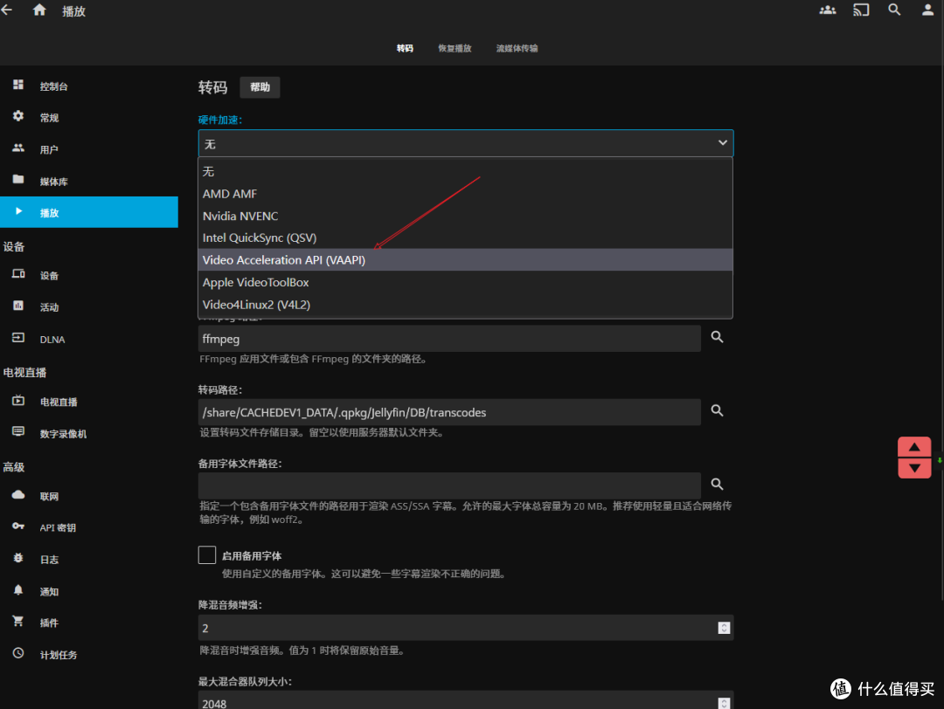Image resolution: width=944 pixels, height=709 pixels.
Task: Click the cast to device icon
Action: (x=861, y=10)
